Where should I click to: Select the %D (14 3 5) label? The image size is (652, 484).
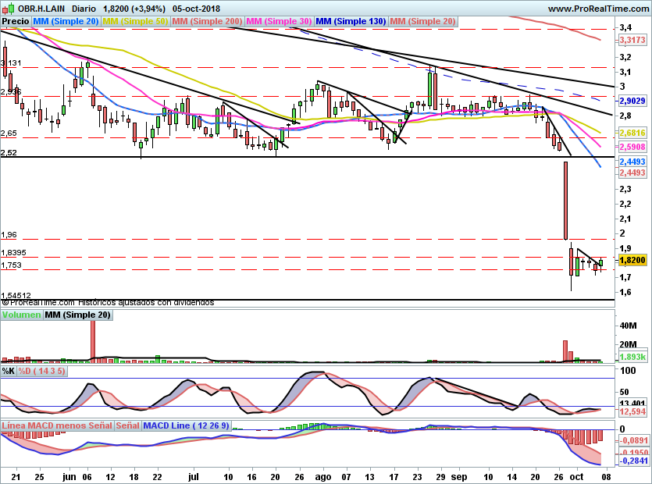[x=42, y=371]
